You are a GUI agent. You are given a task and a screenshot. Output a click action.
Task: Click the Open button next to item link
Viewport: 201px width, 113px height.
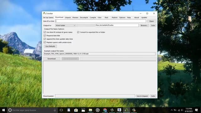(x=151, y=21)
